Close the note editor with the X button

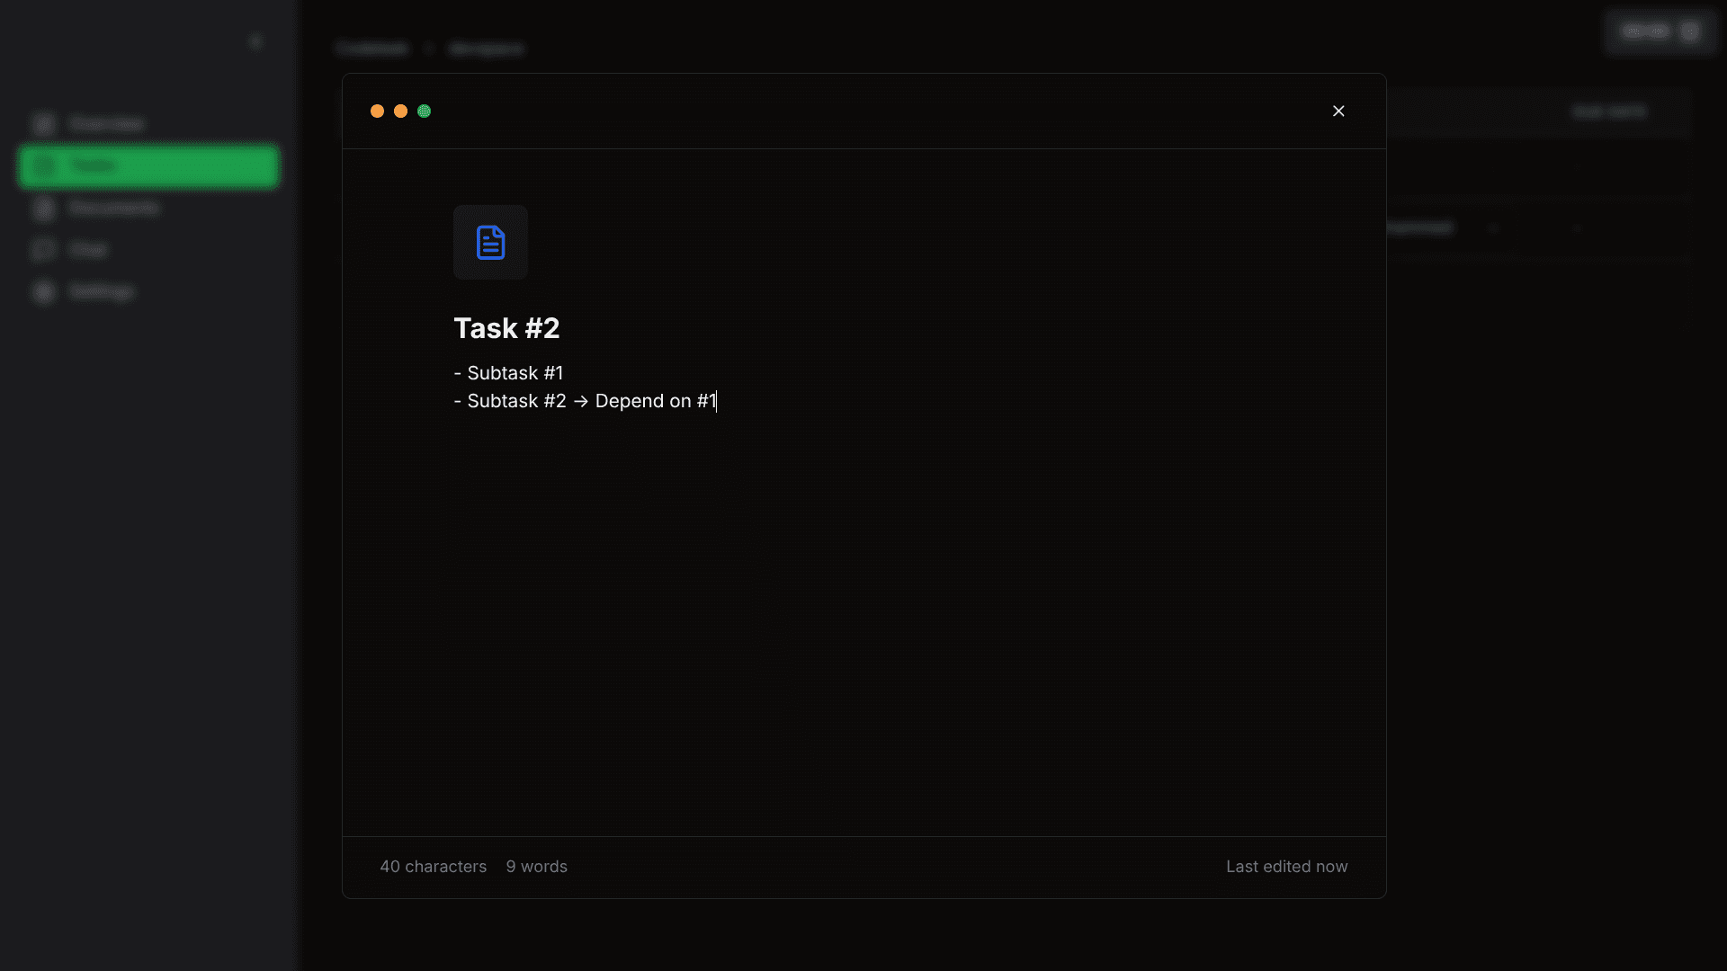pyautogui.click(x=1338, y=111)
